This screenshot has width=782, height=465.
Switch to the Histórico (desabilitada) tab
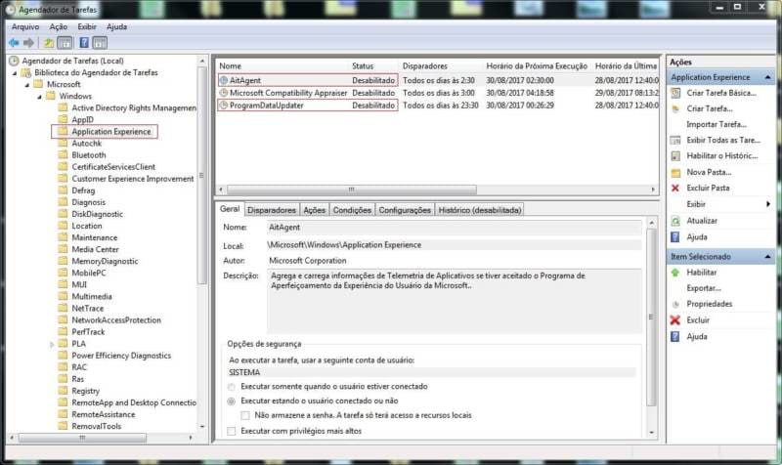(x=480, y=210)
